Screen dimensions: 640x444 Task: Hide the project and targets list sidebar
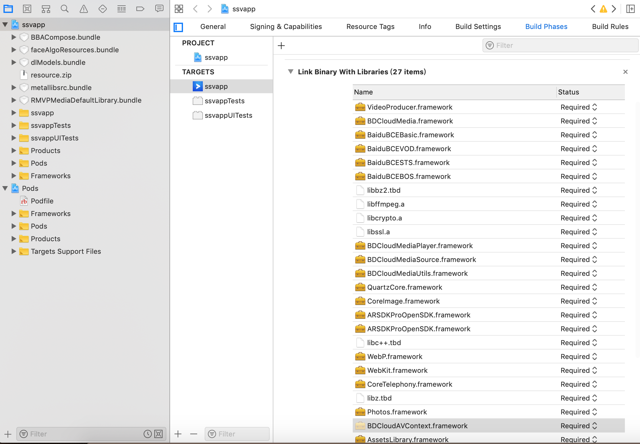[x=178, y=27]
